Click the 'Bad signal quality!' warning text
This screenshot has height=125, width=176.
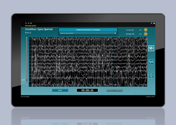coord(31,25)
